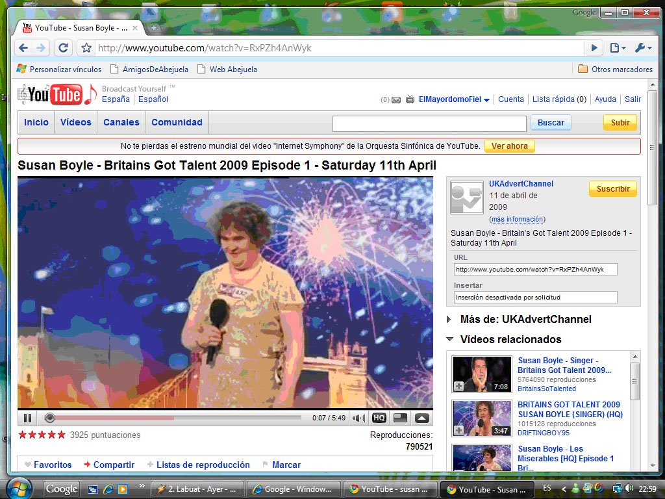
Task: Subscribe with the Suscribir button
Action: point(613,189)
